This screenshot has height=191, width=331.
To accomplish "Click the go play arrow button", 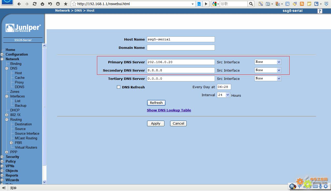I will (x=206, y=4).
